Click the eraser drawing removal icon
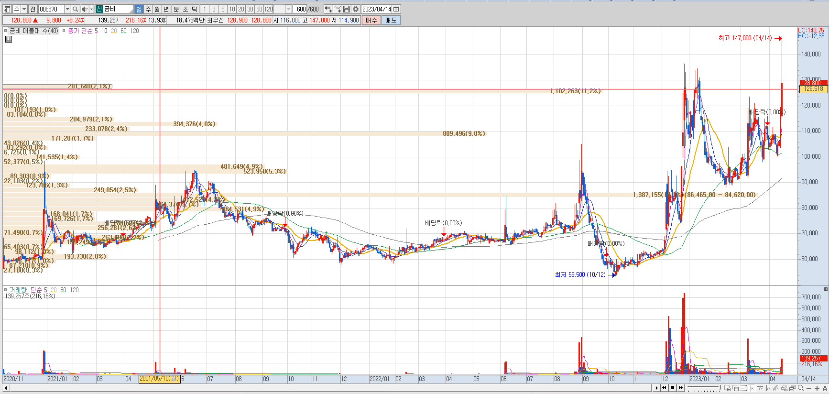This screenshot has height=394, width=829. click(x=784, y=388)
